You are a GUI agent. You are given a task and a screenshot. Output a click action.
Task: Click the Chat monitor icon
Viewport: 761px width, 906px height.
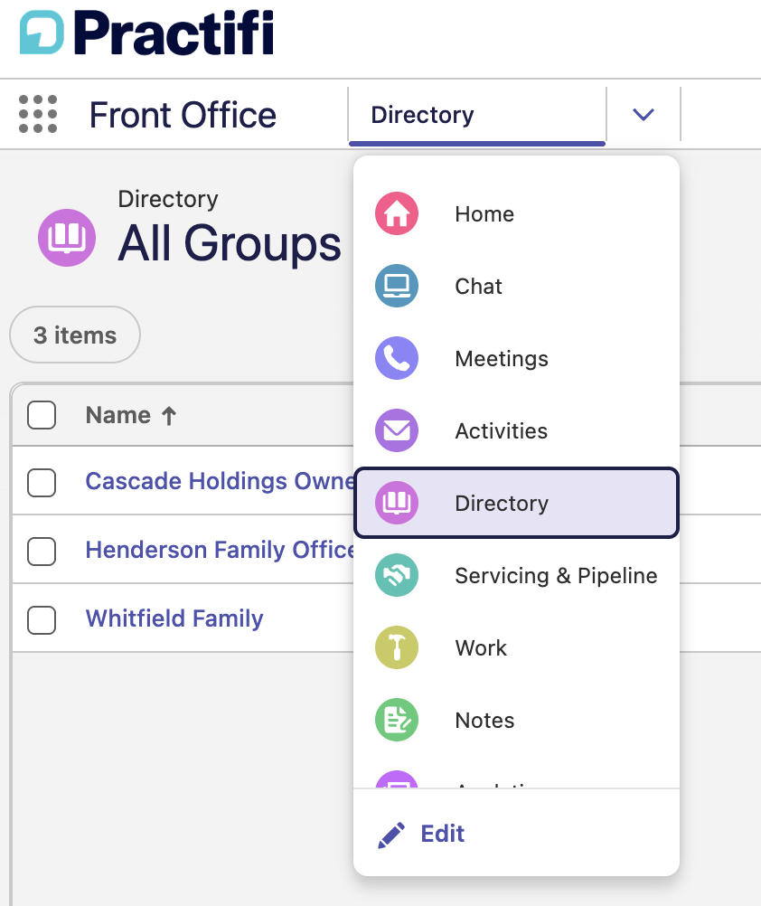coord(397,286)
